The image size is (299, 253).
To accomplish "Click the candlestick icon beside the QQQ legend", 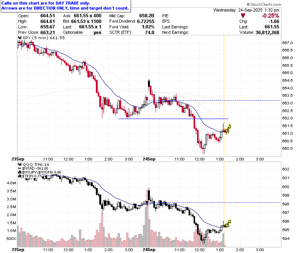I will coord(20,164).
